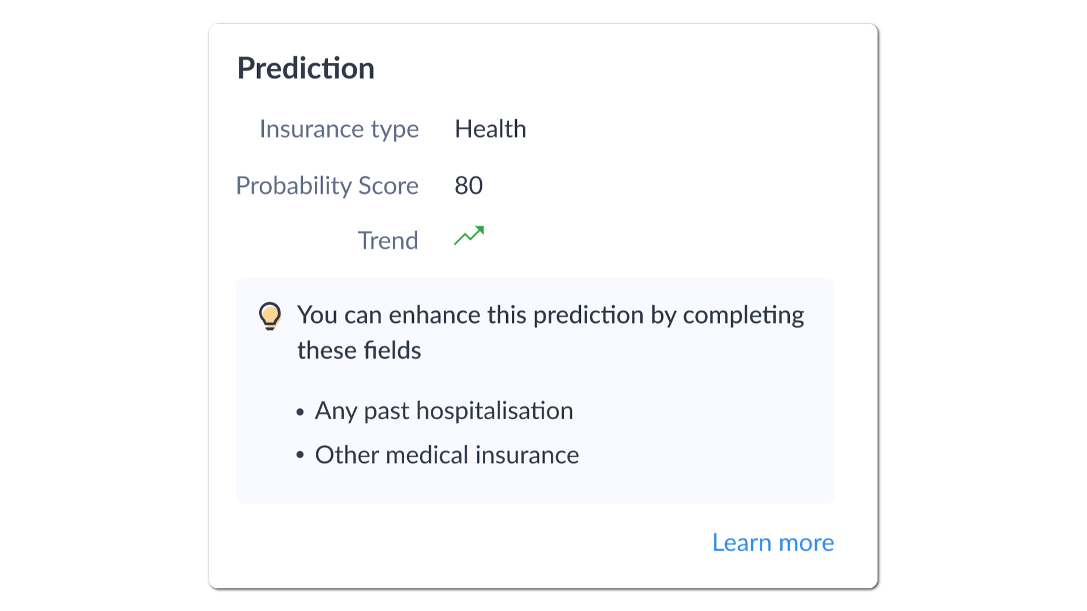The width and height of the screenshot is (1087, 611).
Task: Select the probability score value 80
Action: (x=469, y=186)
